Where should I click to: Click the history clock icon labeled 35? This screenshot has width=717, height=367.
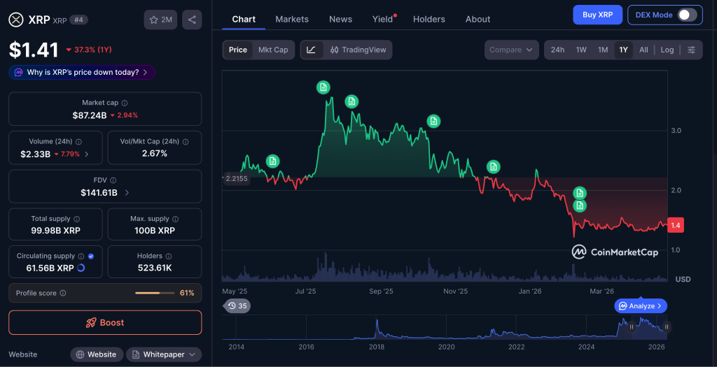click(x=237, y=305)
